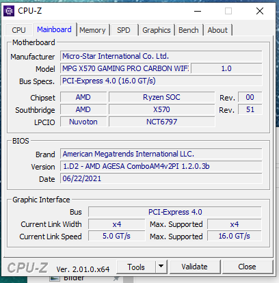Expand the Tools dropdown arrow
Viewport: 279px width, 283px height.
(161, 267)
